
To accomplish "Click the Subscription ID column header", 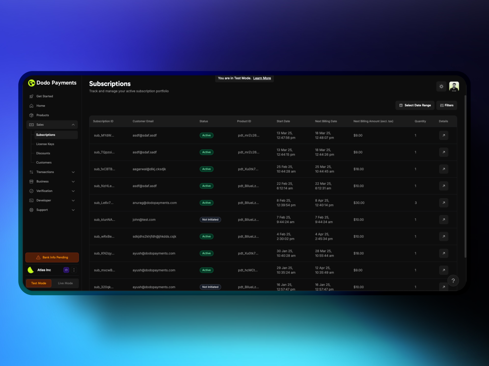I will (103, 121).
